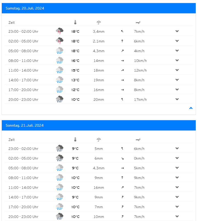Click umbrella precipitation icon in Sunday table
Viewport: 198px width, 221px height.
(x=99, y=140)
